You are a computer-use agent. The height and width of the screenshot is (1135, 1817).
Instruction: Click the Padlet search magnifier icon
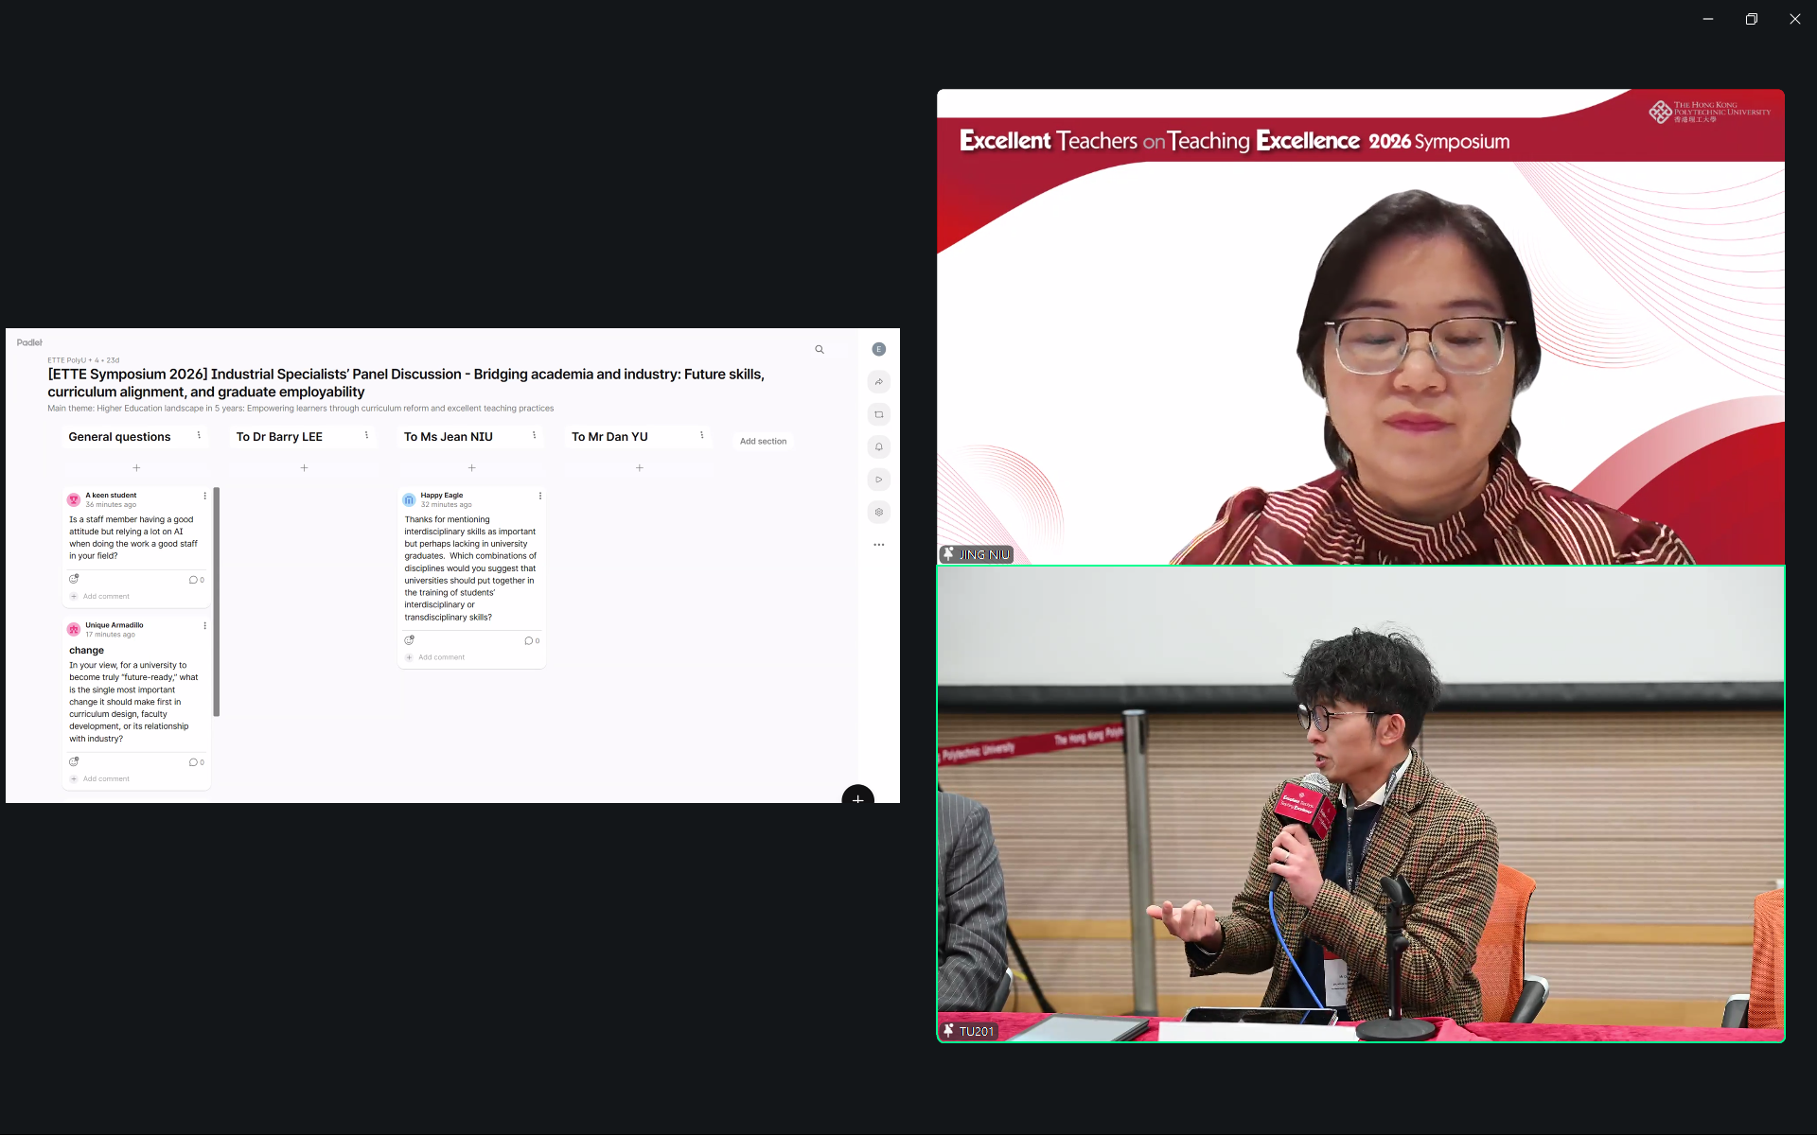[820, 350]
